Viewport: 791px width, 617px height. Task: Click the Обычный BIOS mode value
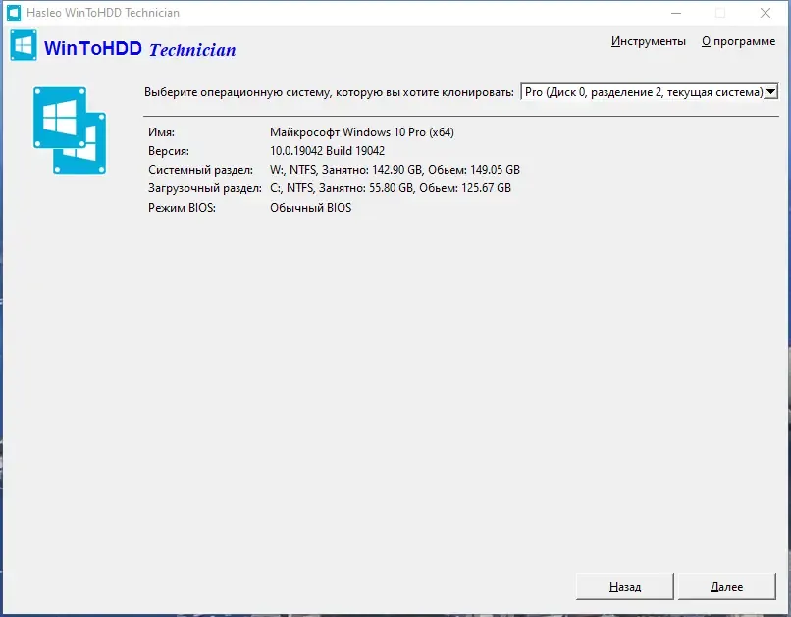(310, 208)
